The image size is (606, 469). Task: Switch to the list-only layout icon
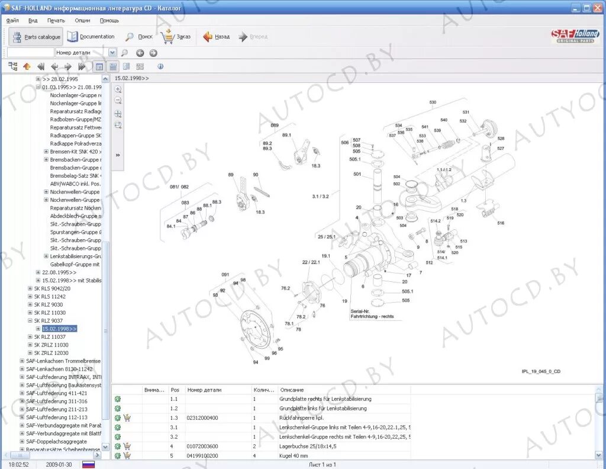tap(127, 66)
